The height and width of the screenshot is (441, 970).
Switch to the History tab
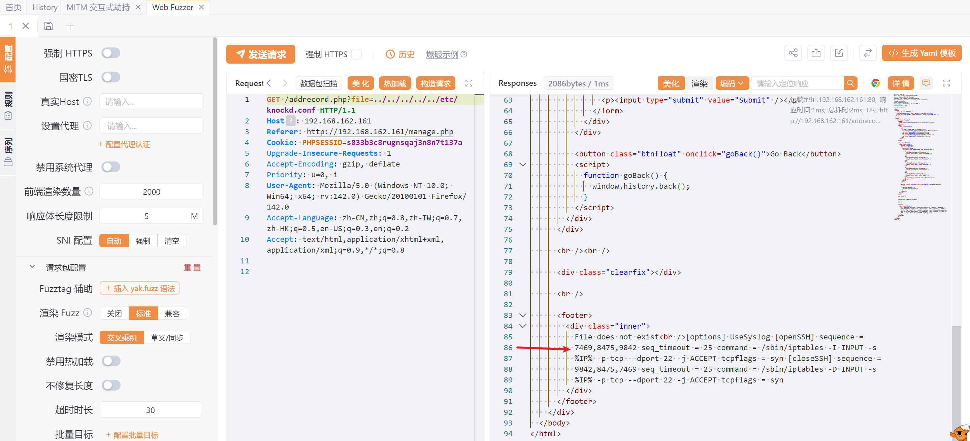point(45,7)
